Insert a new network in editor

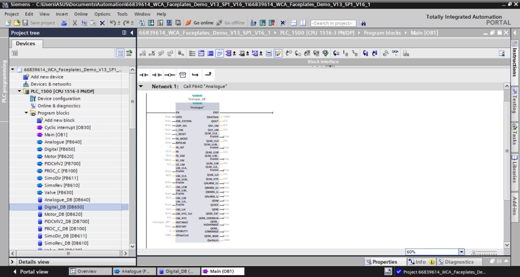click(x=143, y=53)
